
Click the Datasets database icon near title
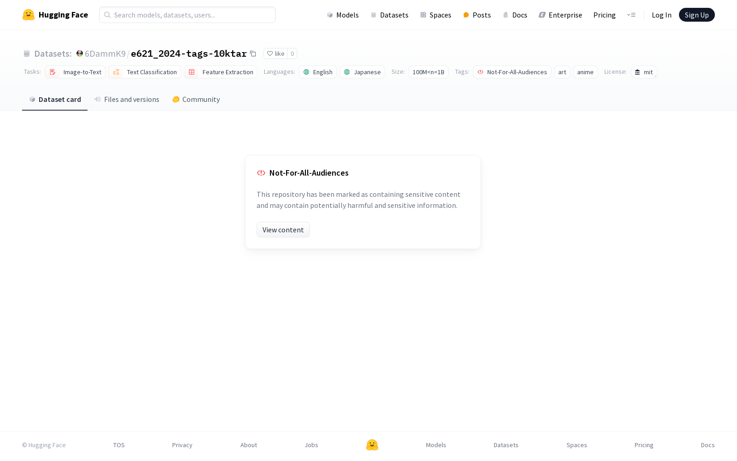[27, 53]
